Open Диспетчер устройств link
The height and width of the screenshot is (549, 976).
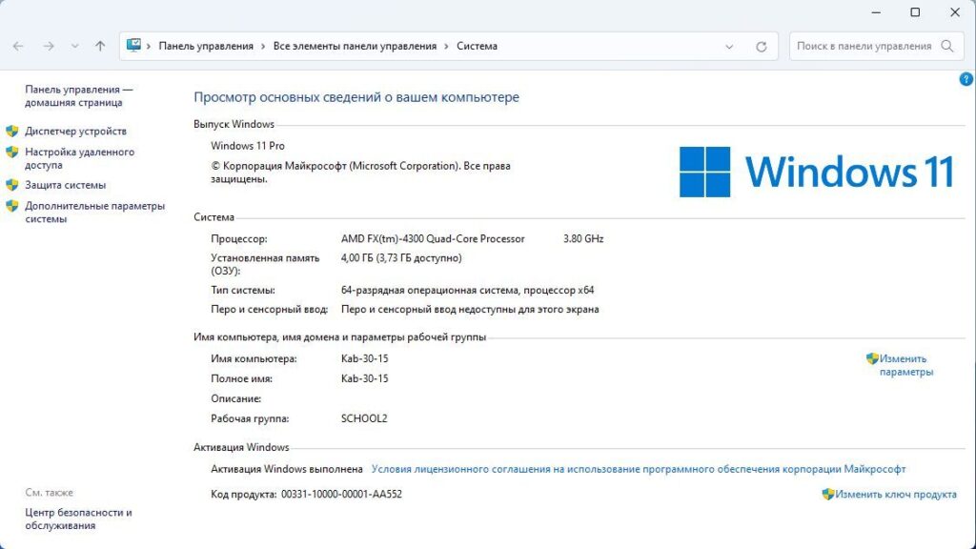click(75, 132)
